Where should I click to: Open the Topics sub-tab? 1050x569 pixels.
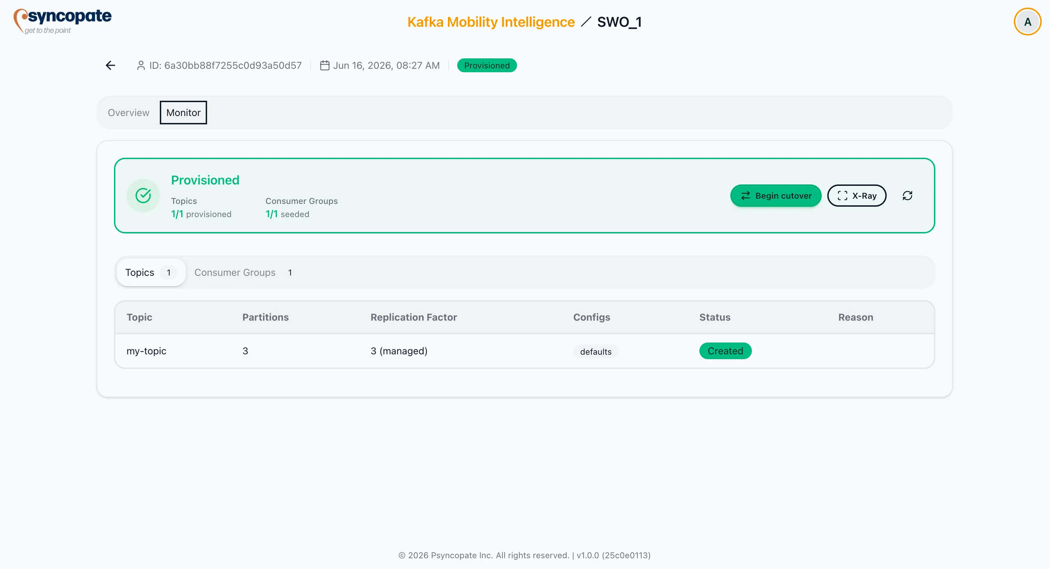151,272
